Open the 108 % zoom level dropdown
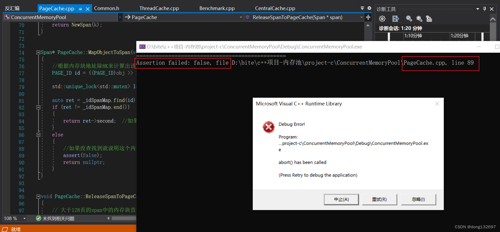Image resolution: width=500 pixels, height=232 pixels. coord(24,218)
